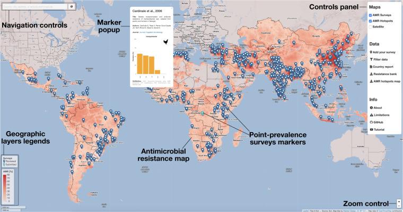Click the globe icon beside the search box
The image size is (403, 212).
pyautogui.click(x=72, y=6)
